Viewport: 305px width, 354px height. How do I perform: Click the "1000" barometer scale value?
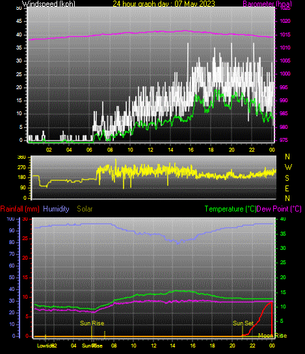point(285,74)
